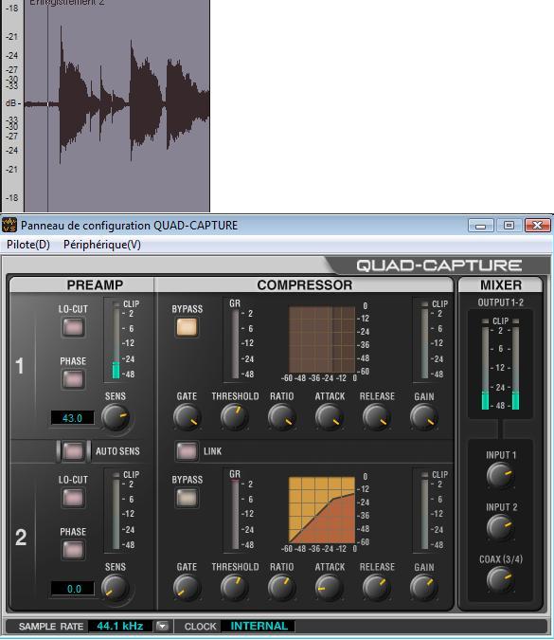
Task: Open the sample rate dropdown arrow
Action: point(162,626)
